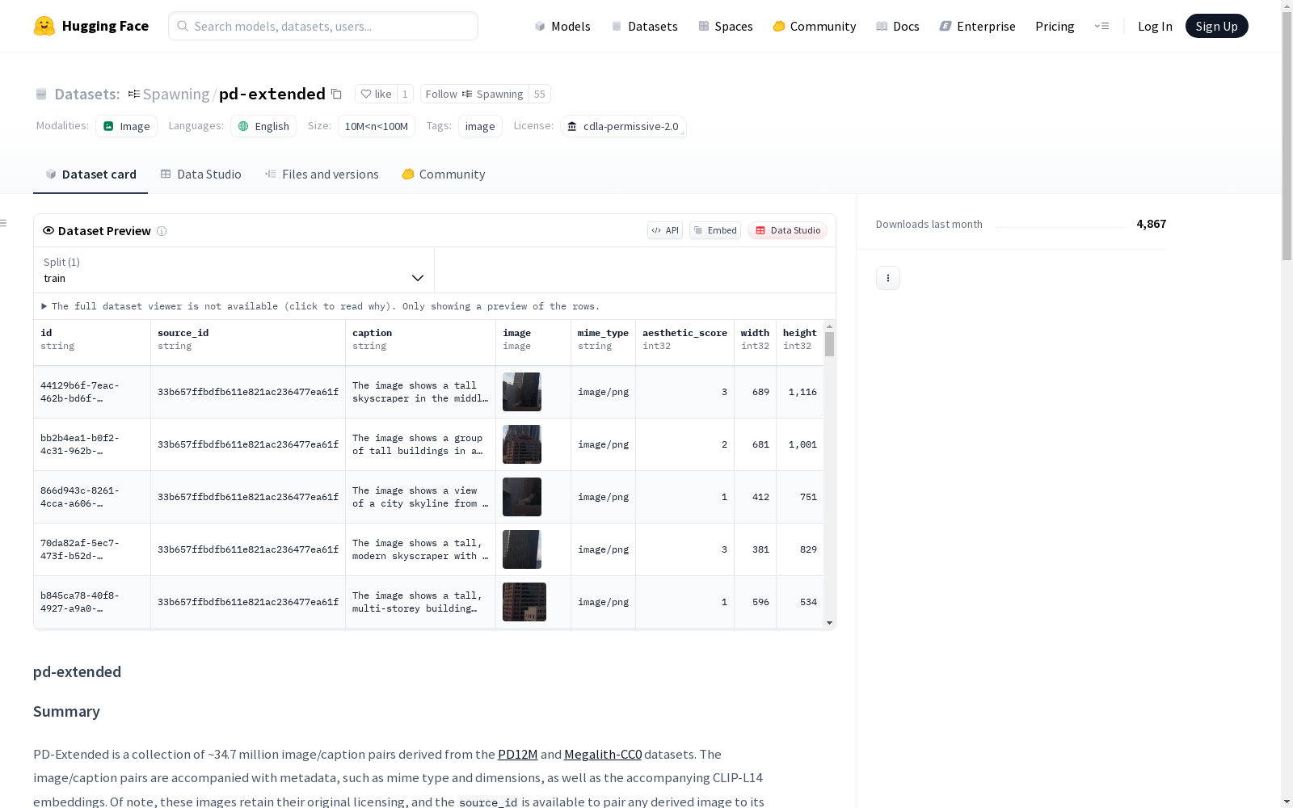Open Docs in the navigation bar

pyautogui.click(x=898, y=26)
